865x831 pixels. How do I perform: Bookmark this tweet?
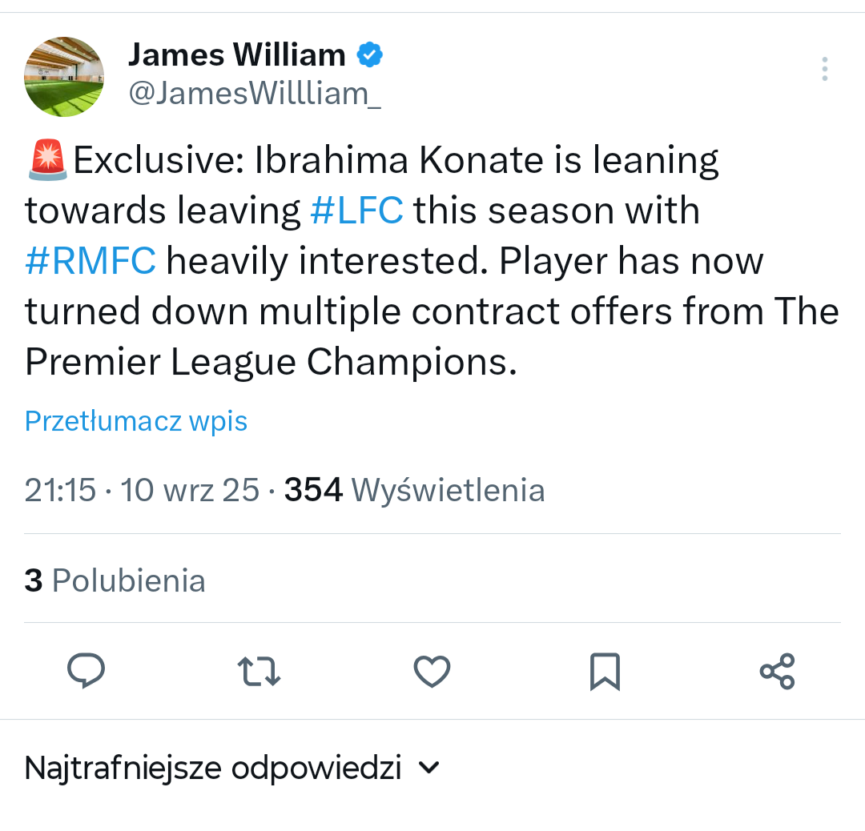(x=605, y=671)
